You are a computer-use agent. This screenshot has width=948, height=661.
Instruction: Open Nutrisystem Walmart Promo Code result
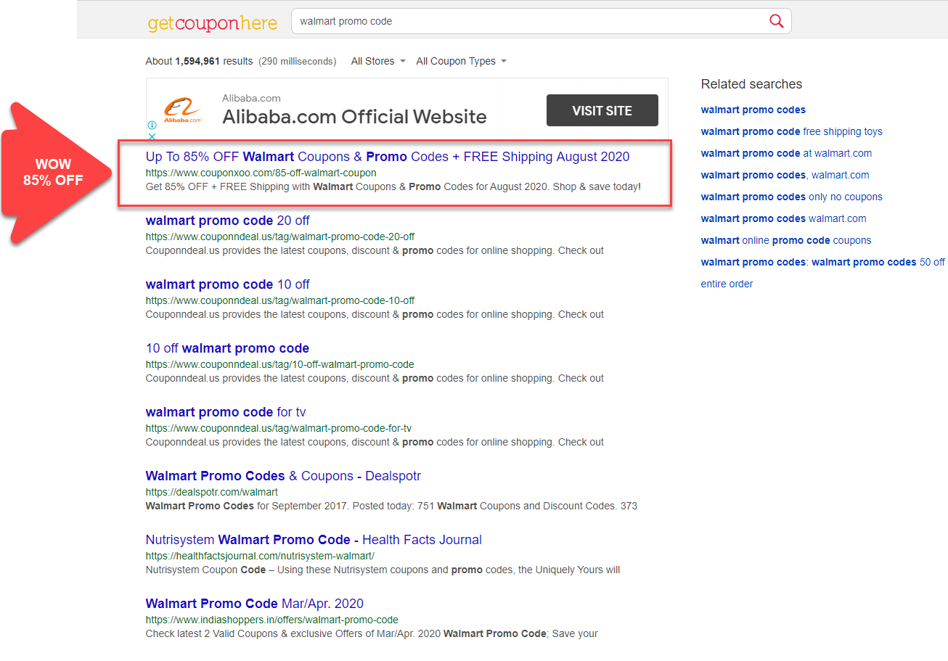(x=314, y=540)
